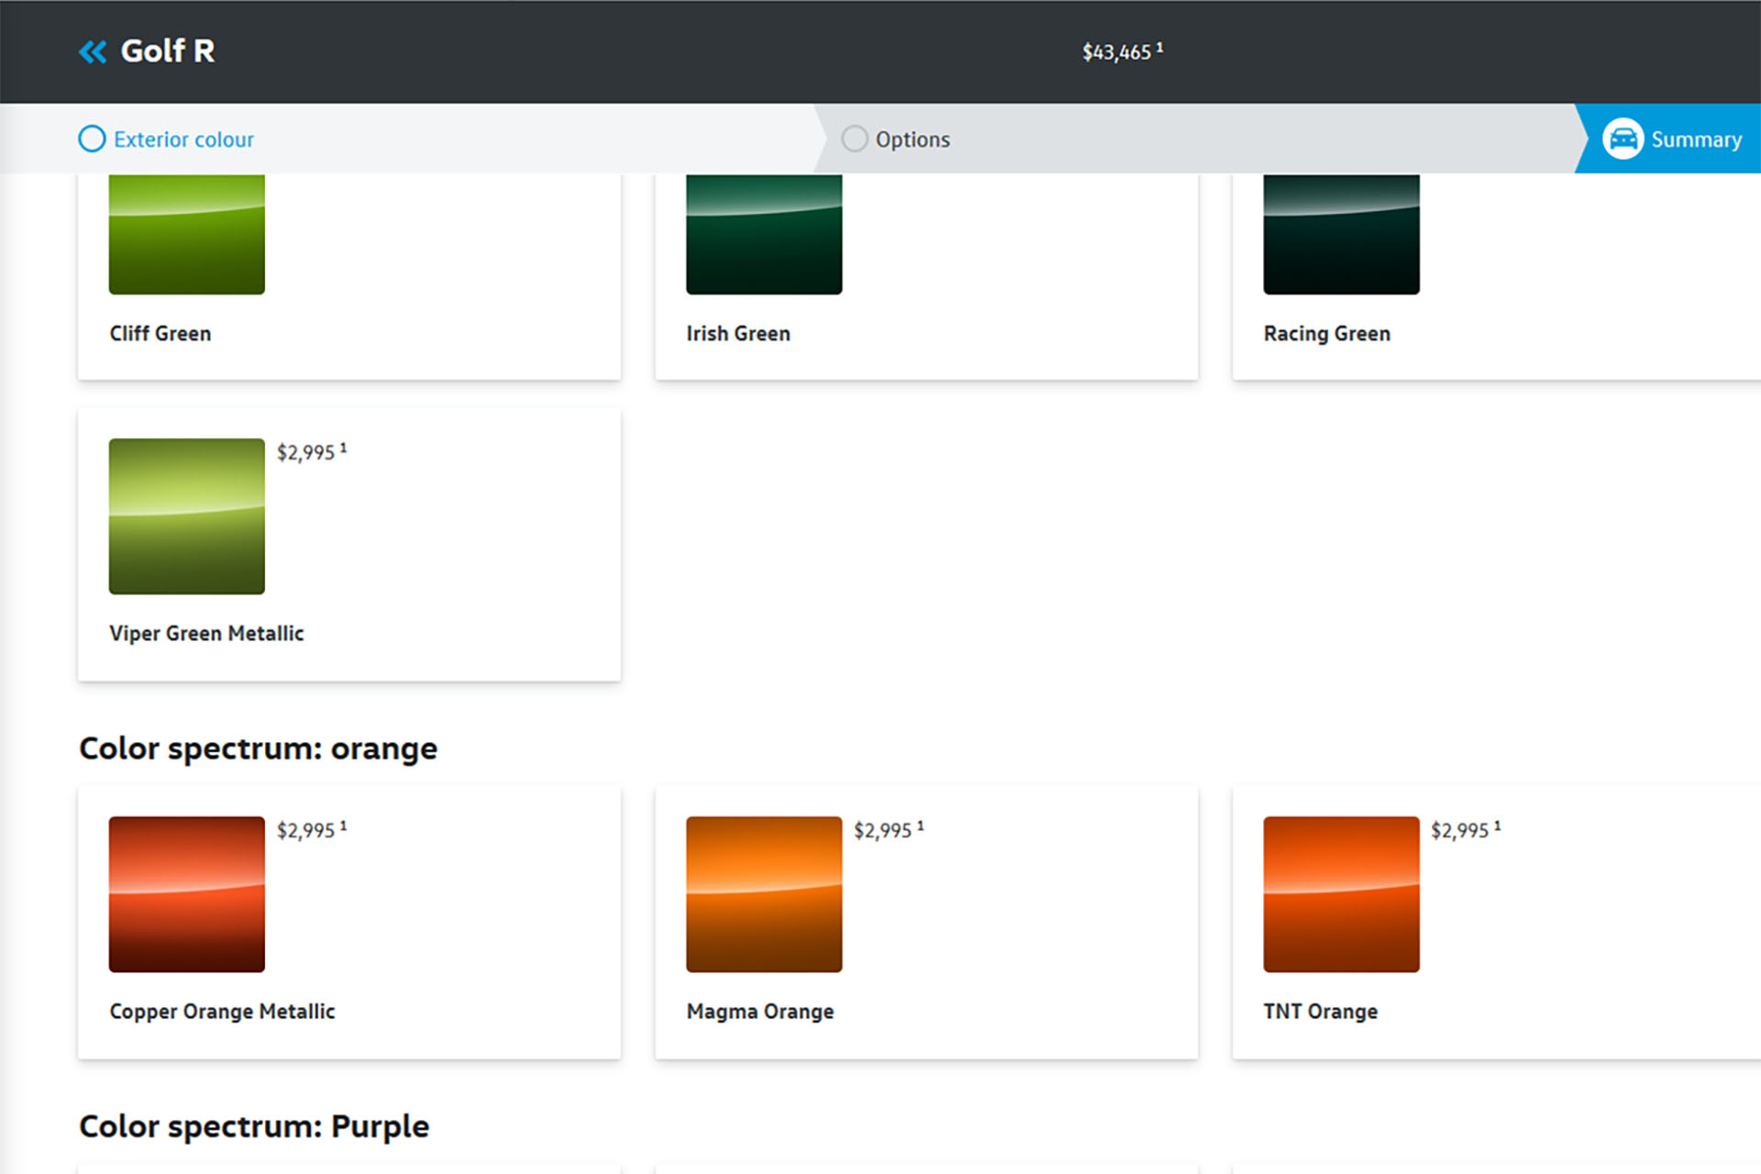Click the car icon in Summary
The width and height of the screenshot is (1761, 1174).
pos(1623,139)
